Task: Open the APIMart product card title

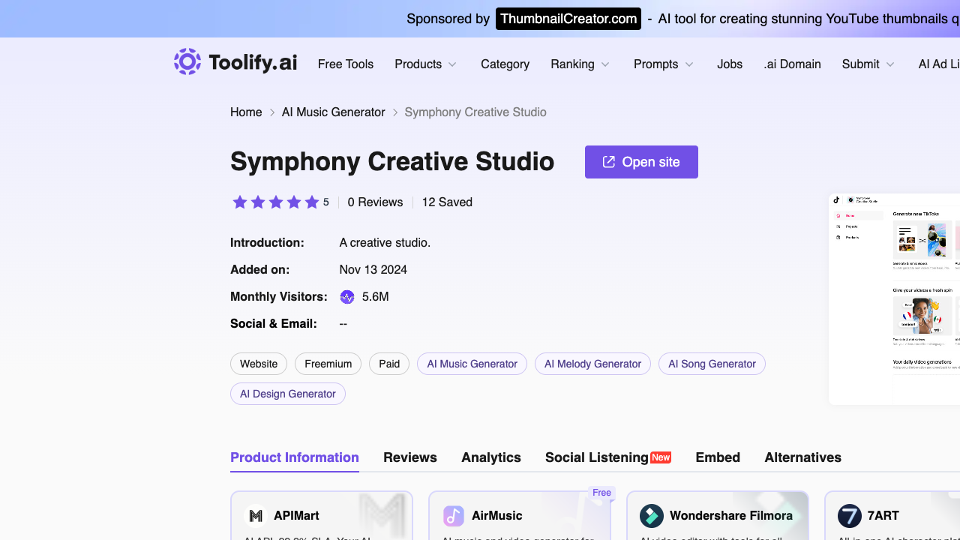Action: click(297, 516)
